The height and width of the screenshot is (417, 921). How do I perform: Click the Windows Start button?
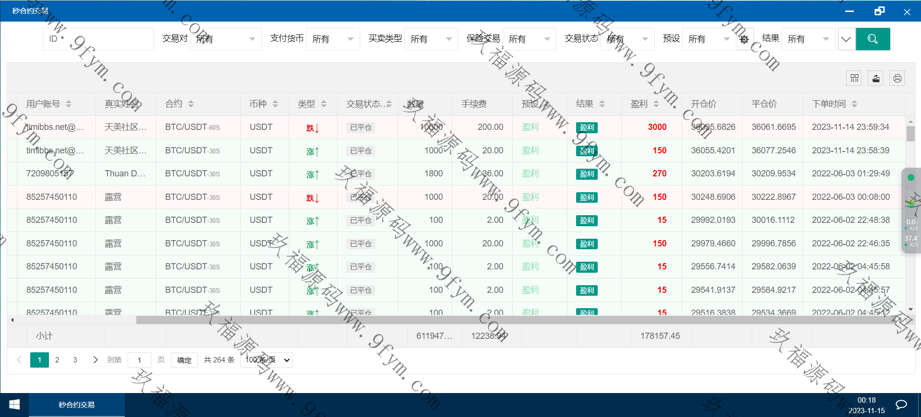14,405
